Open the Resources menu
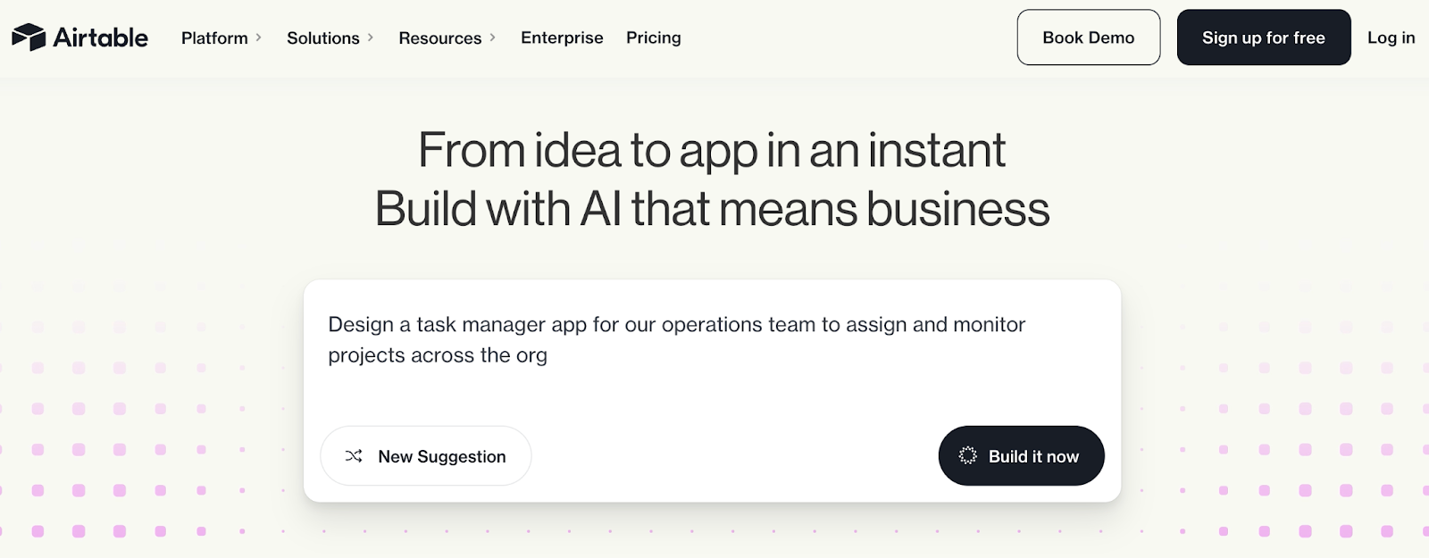This screenshot has width=1429, height=558. [439, 37]
